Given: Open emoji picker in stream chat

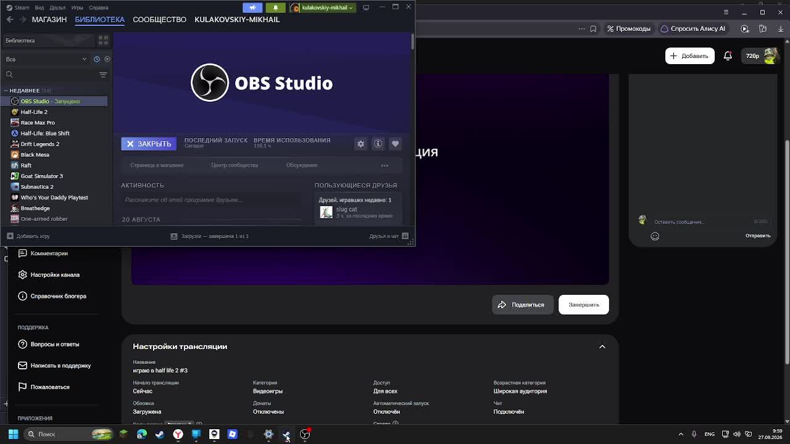Looking at the screenshot, I should [655, 236].
